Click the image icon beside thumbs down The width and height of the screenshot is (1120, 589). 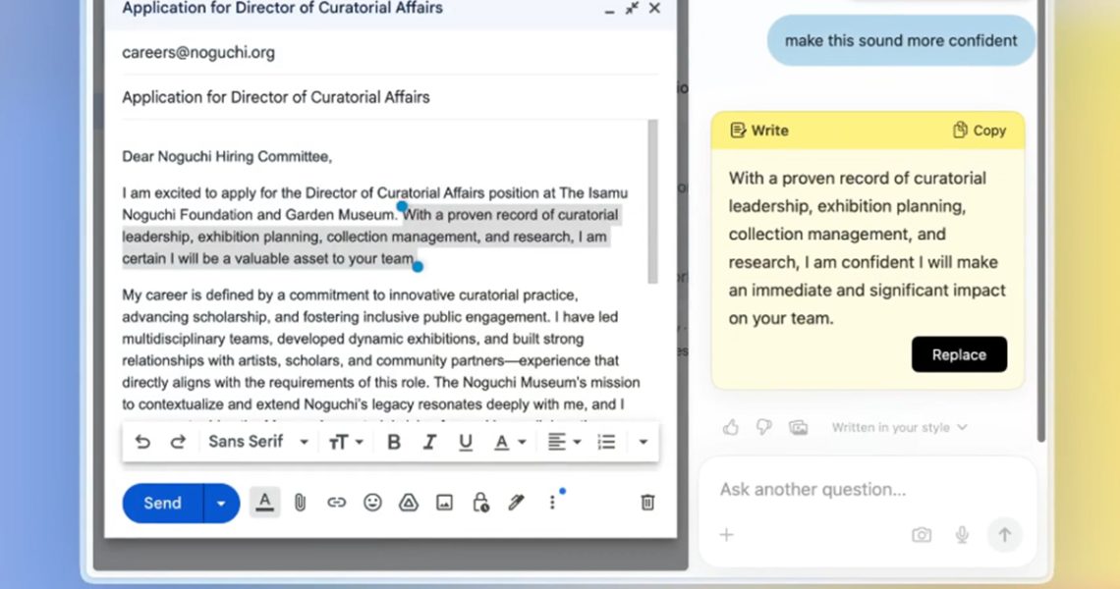coord(798,428)
